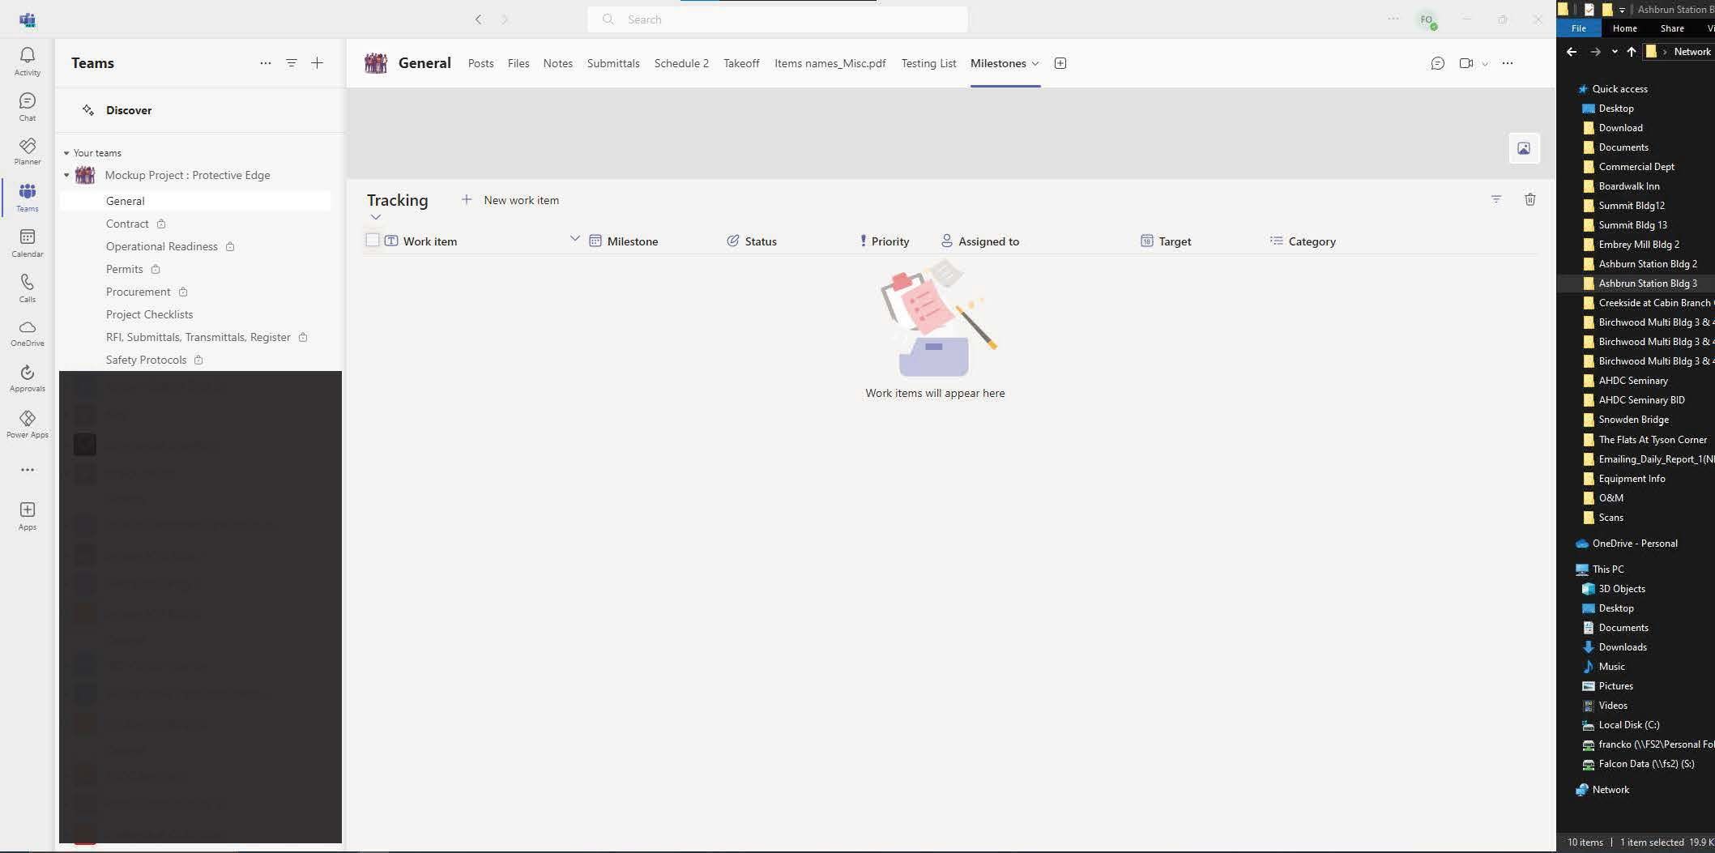Go up one folder in File Explorer

pyautogui.click(x=1632, y=52)
